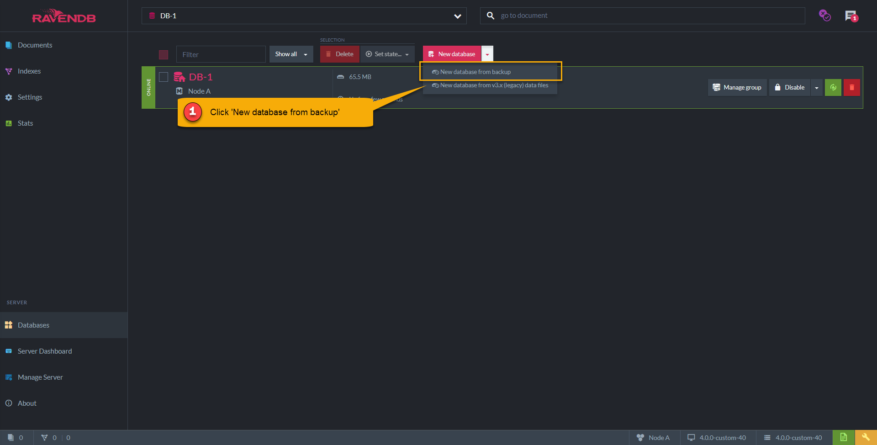Click Node A in the status bar
Viewport: 877px width, 445px height.
[654, 438]
